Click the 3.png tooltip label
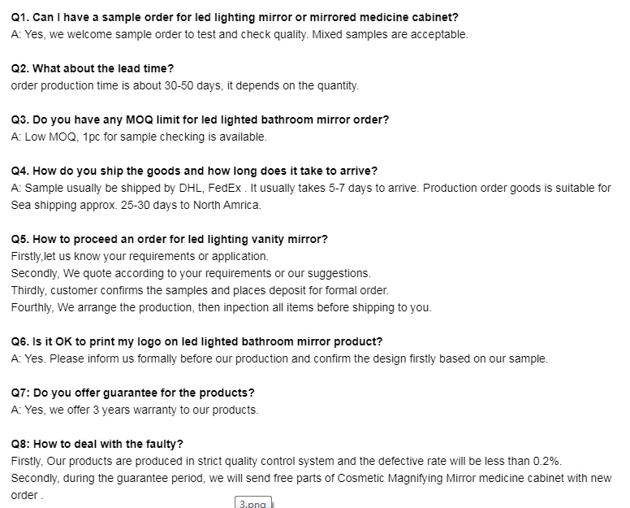The height and width of the screenshot is (508, 630). pos(253,503)
